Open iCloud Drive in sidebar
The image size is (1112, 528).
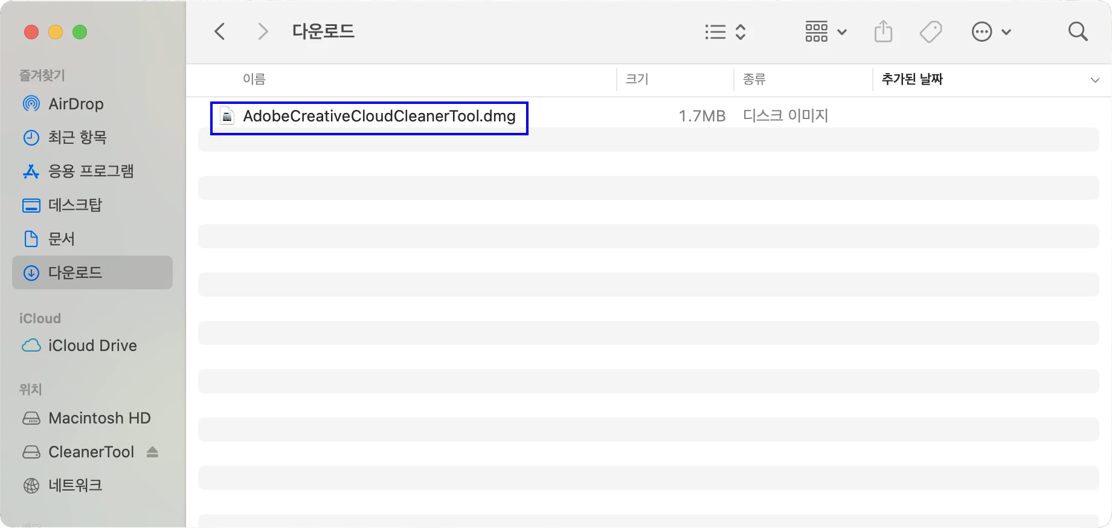(x=92, y=346)
